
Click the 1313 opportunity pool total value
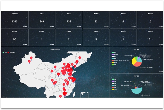pos(15,22)
